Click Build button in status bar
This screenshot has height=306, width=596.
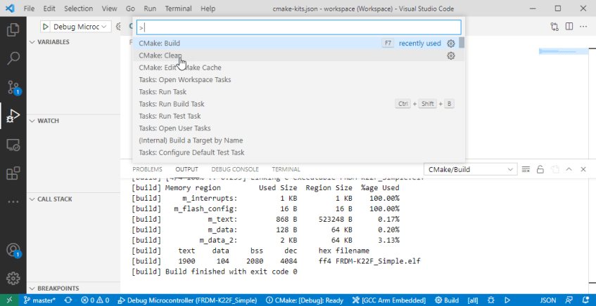(447, 300)
